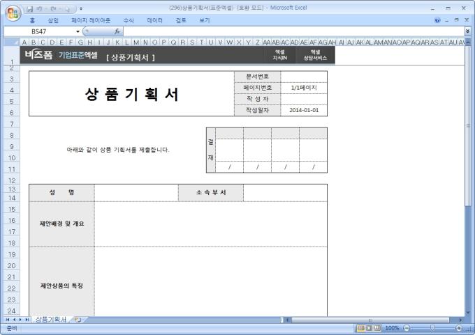Image resolution: width=475 pixels, height=335 pixels.
Task: Open the 보기 ribbon tab
Action: (x=204, y=20)
